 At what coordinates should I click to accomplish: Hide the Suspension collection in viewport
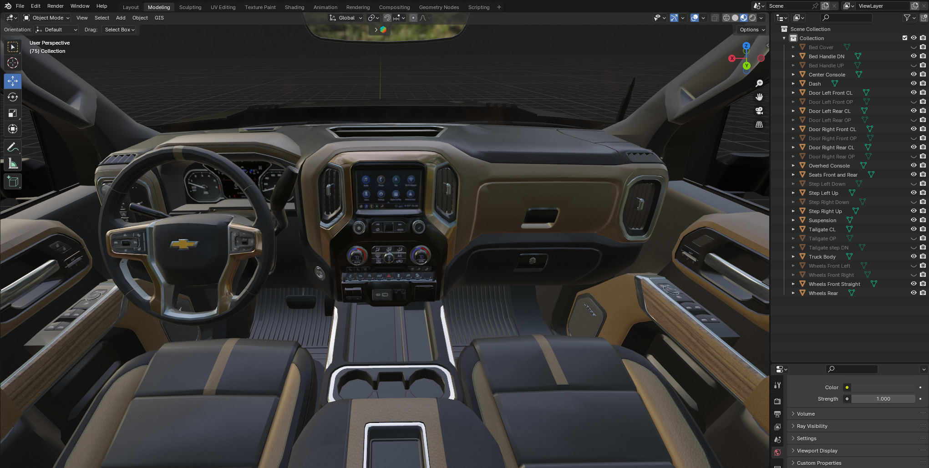click(x=914, y=220)
